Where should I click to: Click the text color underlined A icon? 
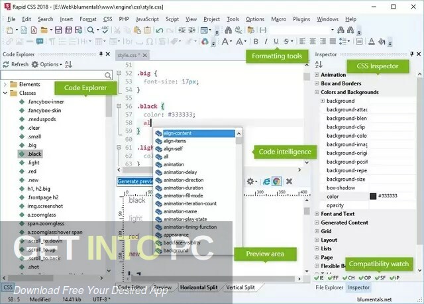coord(372,41)
